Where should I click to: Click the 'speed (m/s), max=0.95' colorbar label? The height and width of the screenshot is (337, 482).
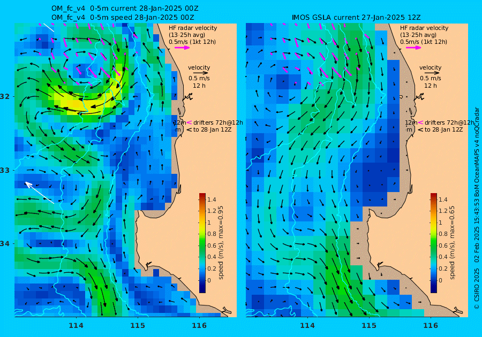coord(221,243)
